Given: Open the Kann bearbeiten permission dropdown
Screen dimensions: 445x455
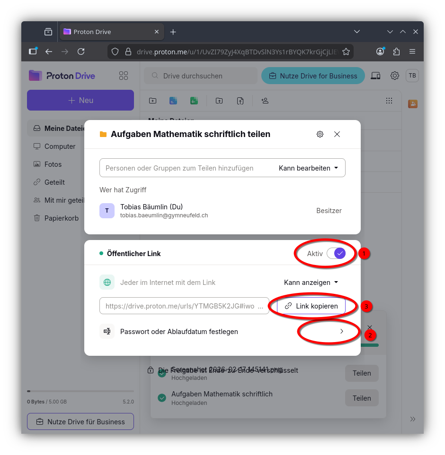Looking at the screenshot, I should tap(309, 168).
